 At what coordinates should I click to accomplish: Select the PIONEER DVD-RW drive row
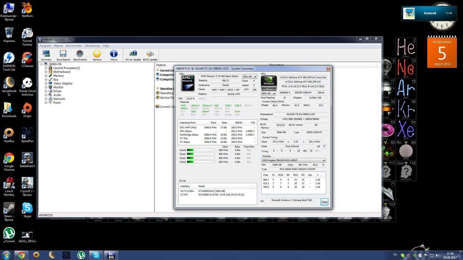(x=217, y=195)
